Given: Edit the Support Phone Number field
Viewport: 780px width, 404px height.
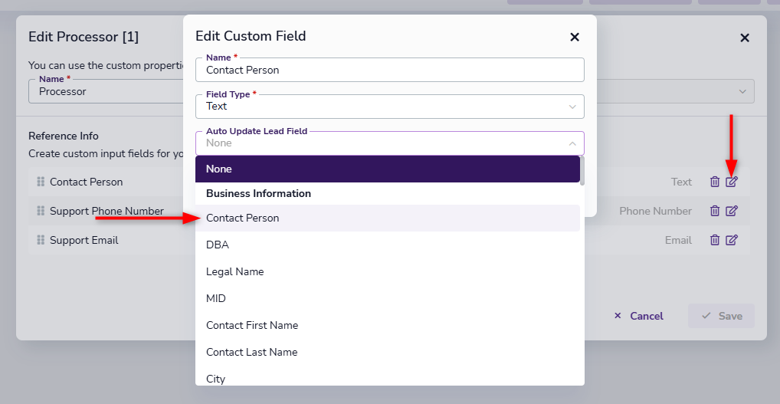Looking at the screenshot, I should pyautogui.click(x=732, y=211).
